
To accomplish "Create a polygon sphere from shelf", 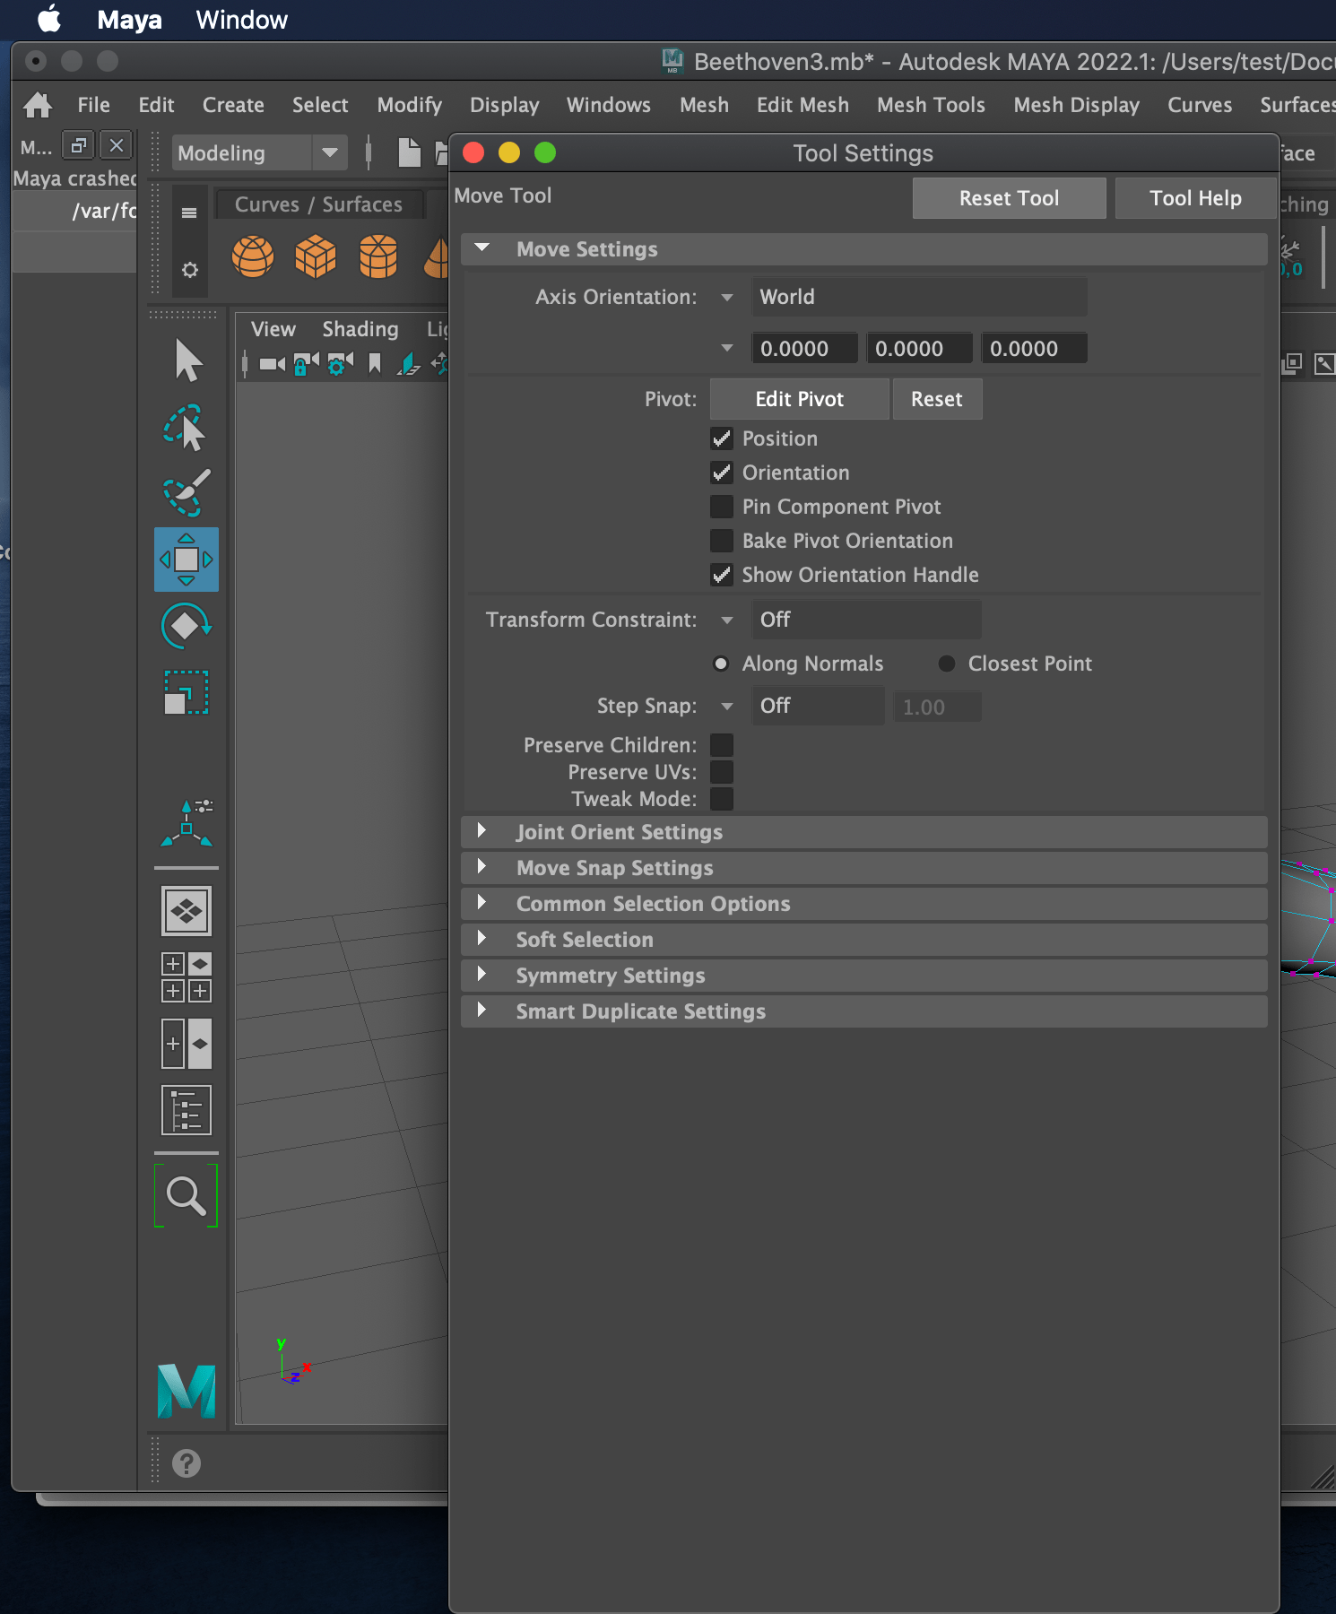I will [x=253, y=256].
